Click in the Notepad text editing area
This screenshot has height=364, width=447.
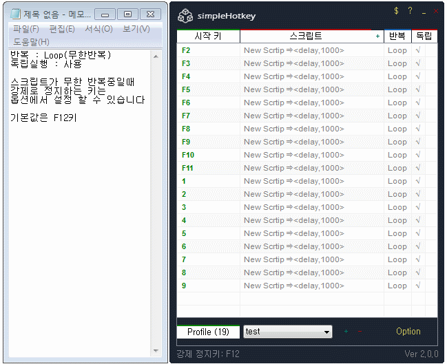(79, 204)
